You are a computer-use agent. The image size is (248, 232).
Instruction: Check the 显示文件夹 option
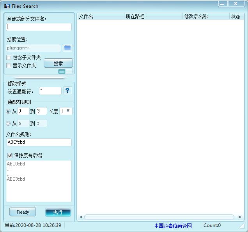pos(9,66)
